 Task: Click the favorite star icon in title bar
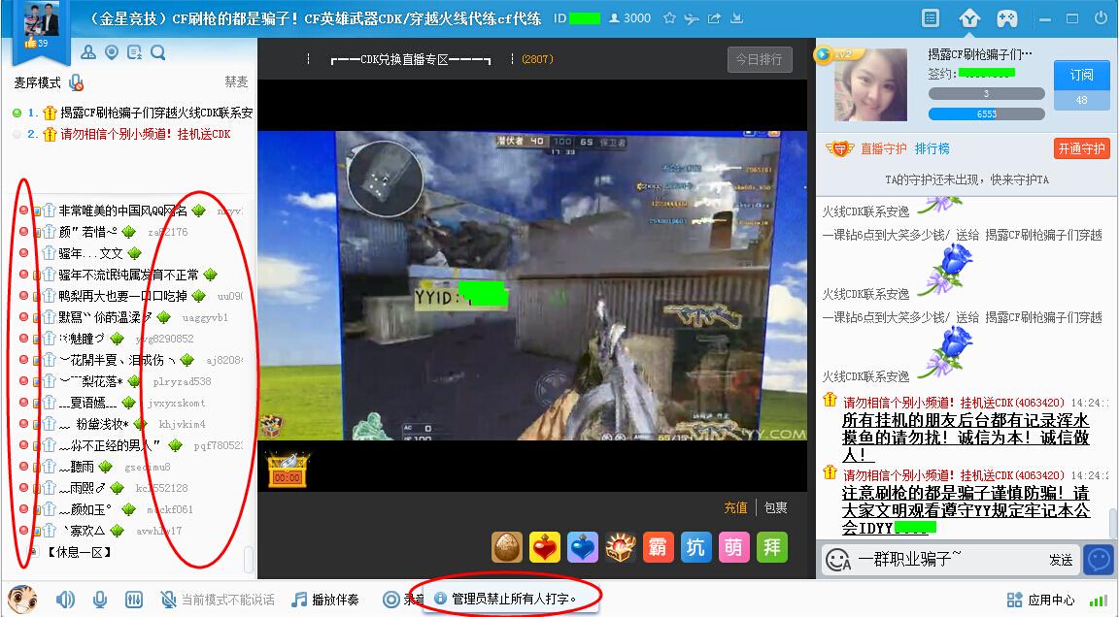(x=669, y=17)
